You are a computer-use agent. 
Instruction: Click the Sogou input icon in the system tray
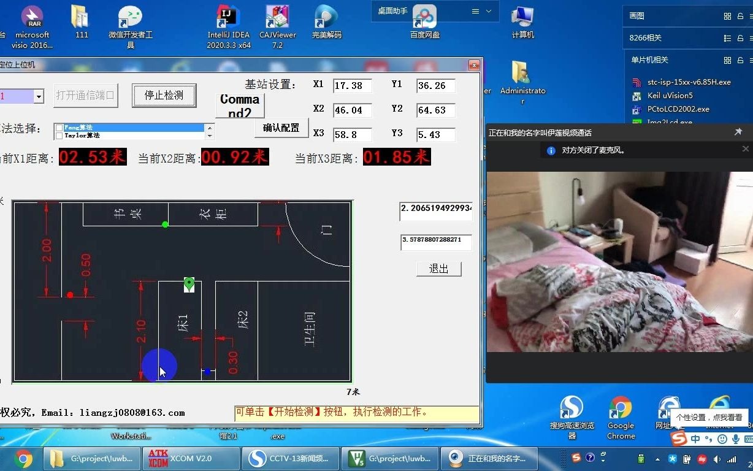point(577,458)
